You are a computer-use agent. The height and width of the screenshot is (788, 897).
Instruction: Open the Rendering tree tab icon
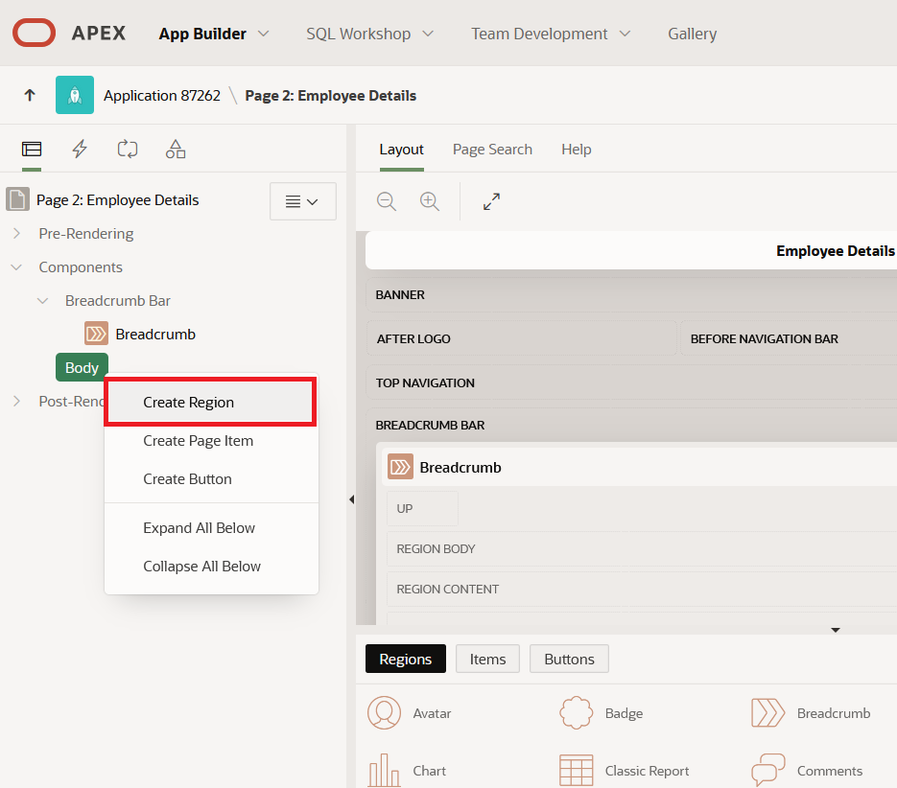pos(32,150)
